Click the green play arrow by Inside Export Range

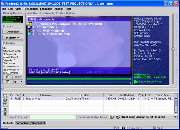click(136, 82)
